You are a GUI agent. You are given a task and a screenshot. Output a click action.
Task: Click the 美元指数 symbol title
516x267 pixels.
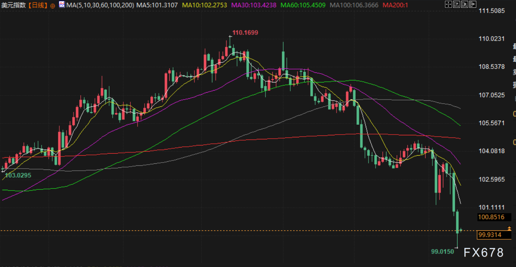click(x=13, y=5)
